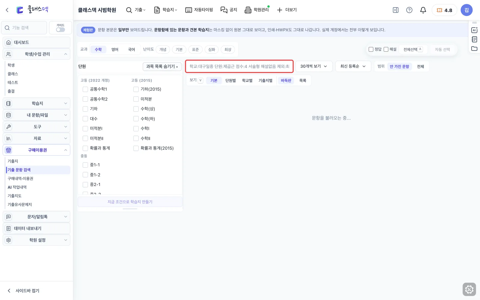The height and width of the screenshot is (300, 480).
Task: Click the 과목 목록 숨기기 button
Action: (x=162, y=66)
